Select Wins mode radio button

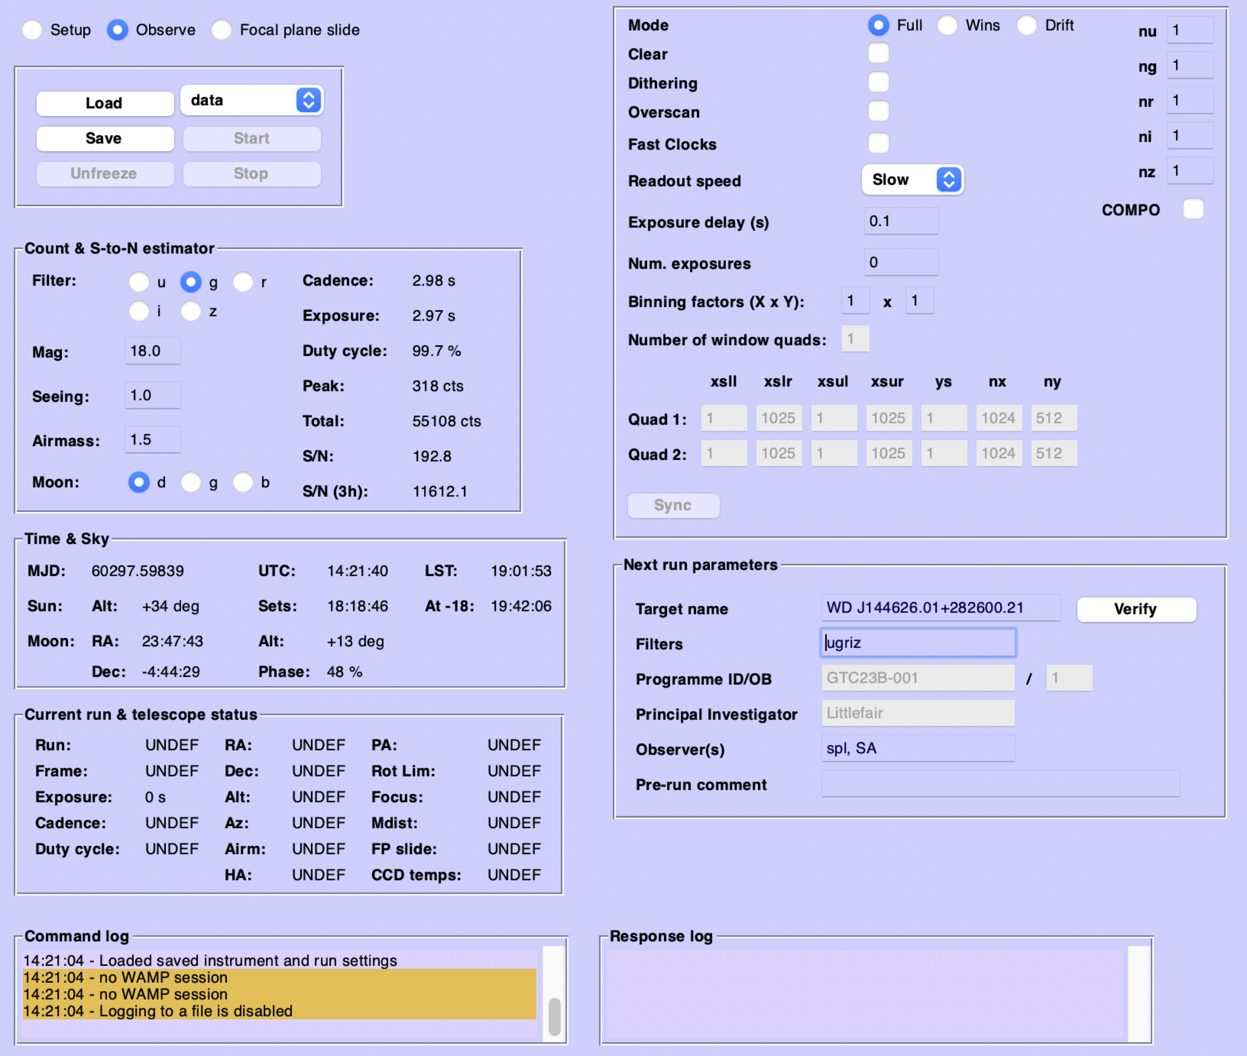coord(947,25)
